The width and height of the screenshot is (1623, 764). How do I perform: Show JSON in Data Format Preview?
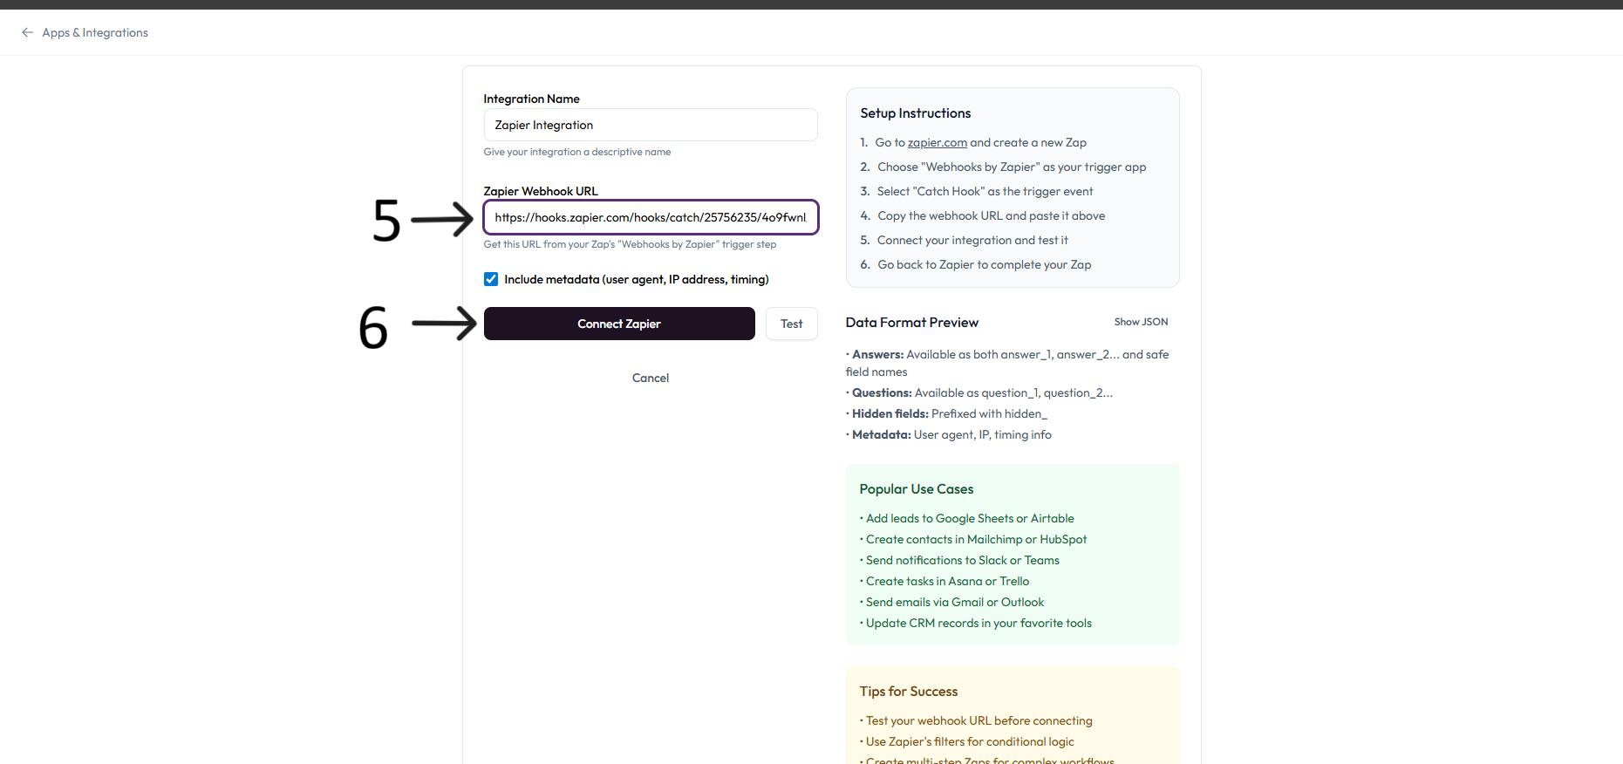click(1141, 322)
